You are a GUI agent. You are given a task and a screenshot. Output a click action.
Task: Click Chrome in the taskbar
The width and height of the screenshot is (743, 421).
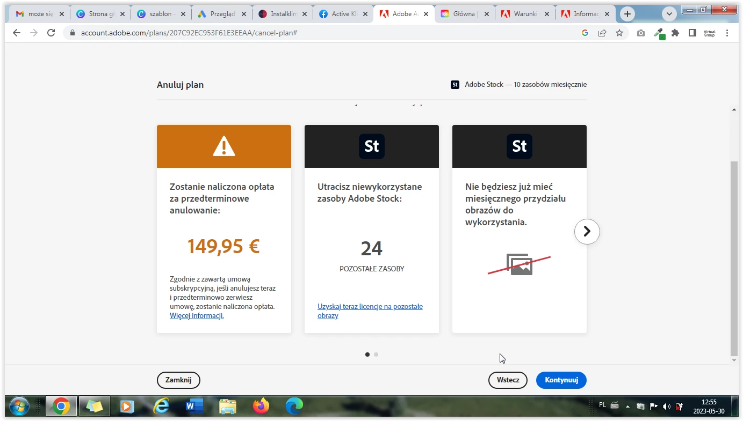(x=61, y=407)
